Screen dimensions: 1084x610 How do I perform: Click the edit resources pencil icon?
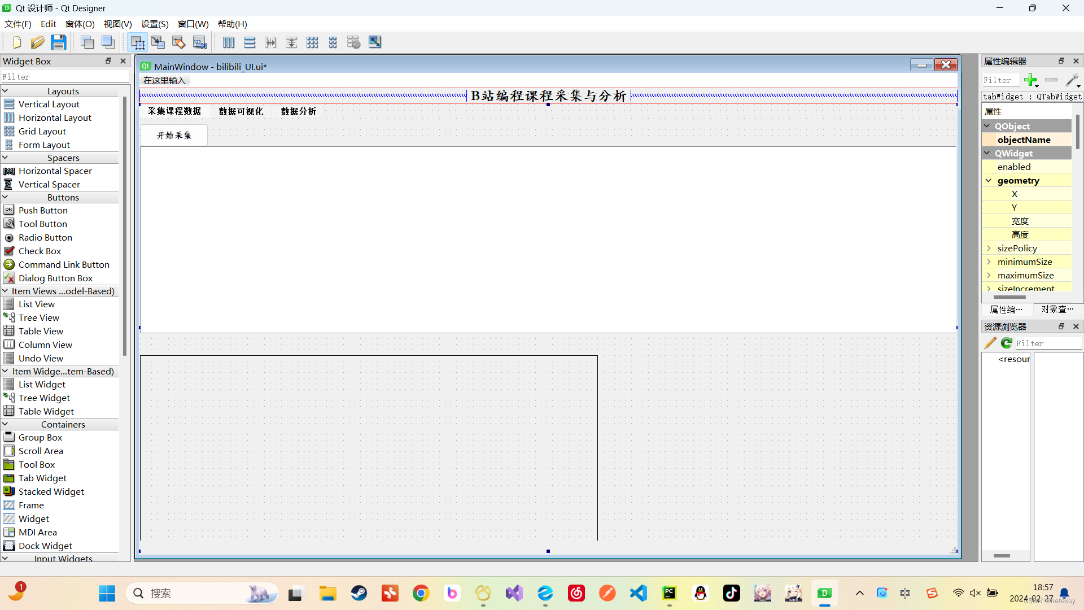point(990,343)
